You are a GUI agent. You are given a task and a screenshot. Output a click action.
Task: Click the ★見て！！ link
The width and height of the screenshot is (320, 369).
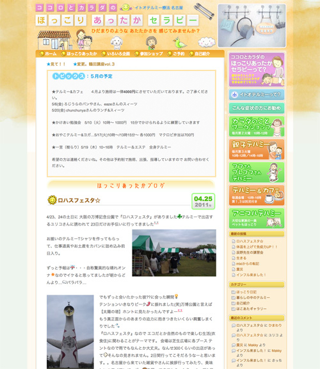pos(56,64)
